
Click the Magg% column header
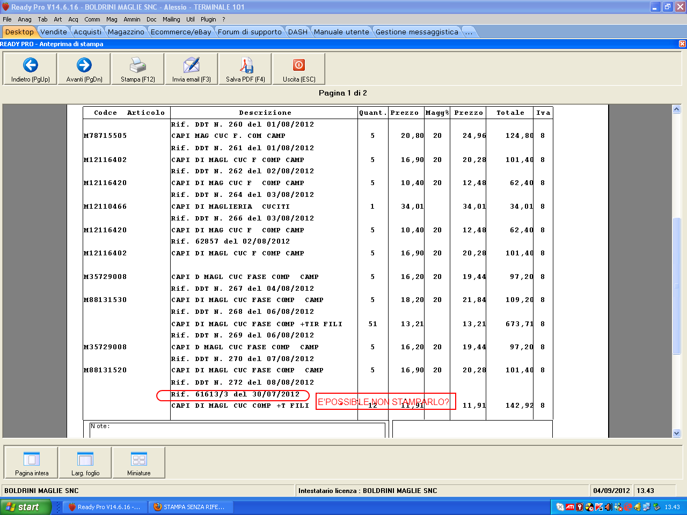coord(437,113)
